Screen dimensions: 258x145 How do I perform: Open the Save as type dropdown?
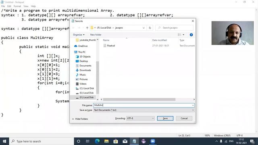pos(144,110)
